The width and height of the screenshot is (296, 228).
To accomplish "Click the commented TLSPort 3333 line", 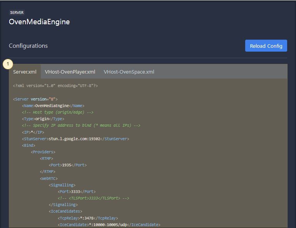I will click(94, 198).
